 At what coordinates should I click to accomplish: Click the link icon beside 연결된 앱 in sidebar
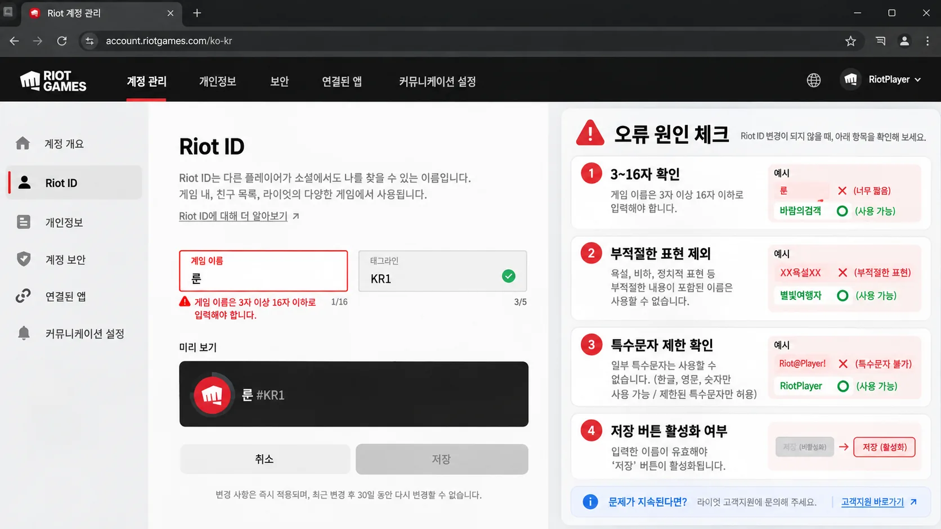pyautogui.click(x=23, y=296)
